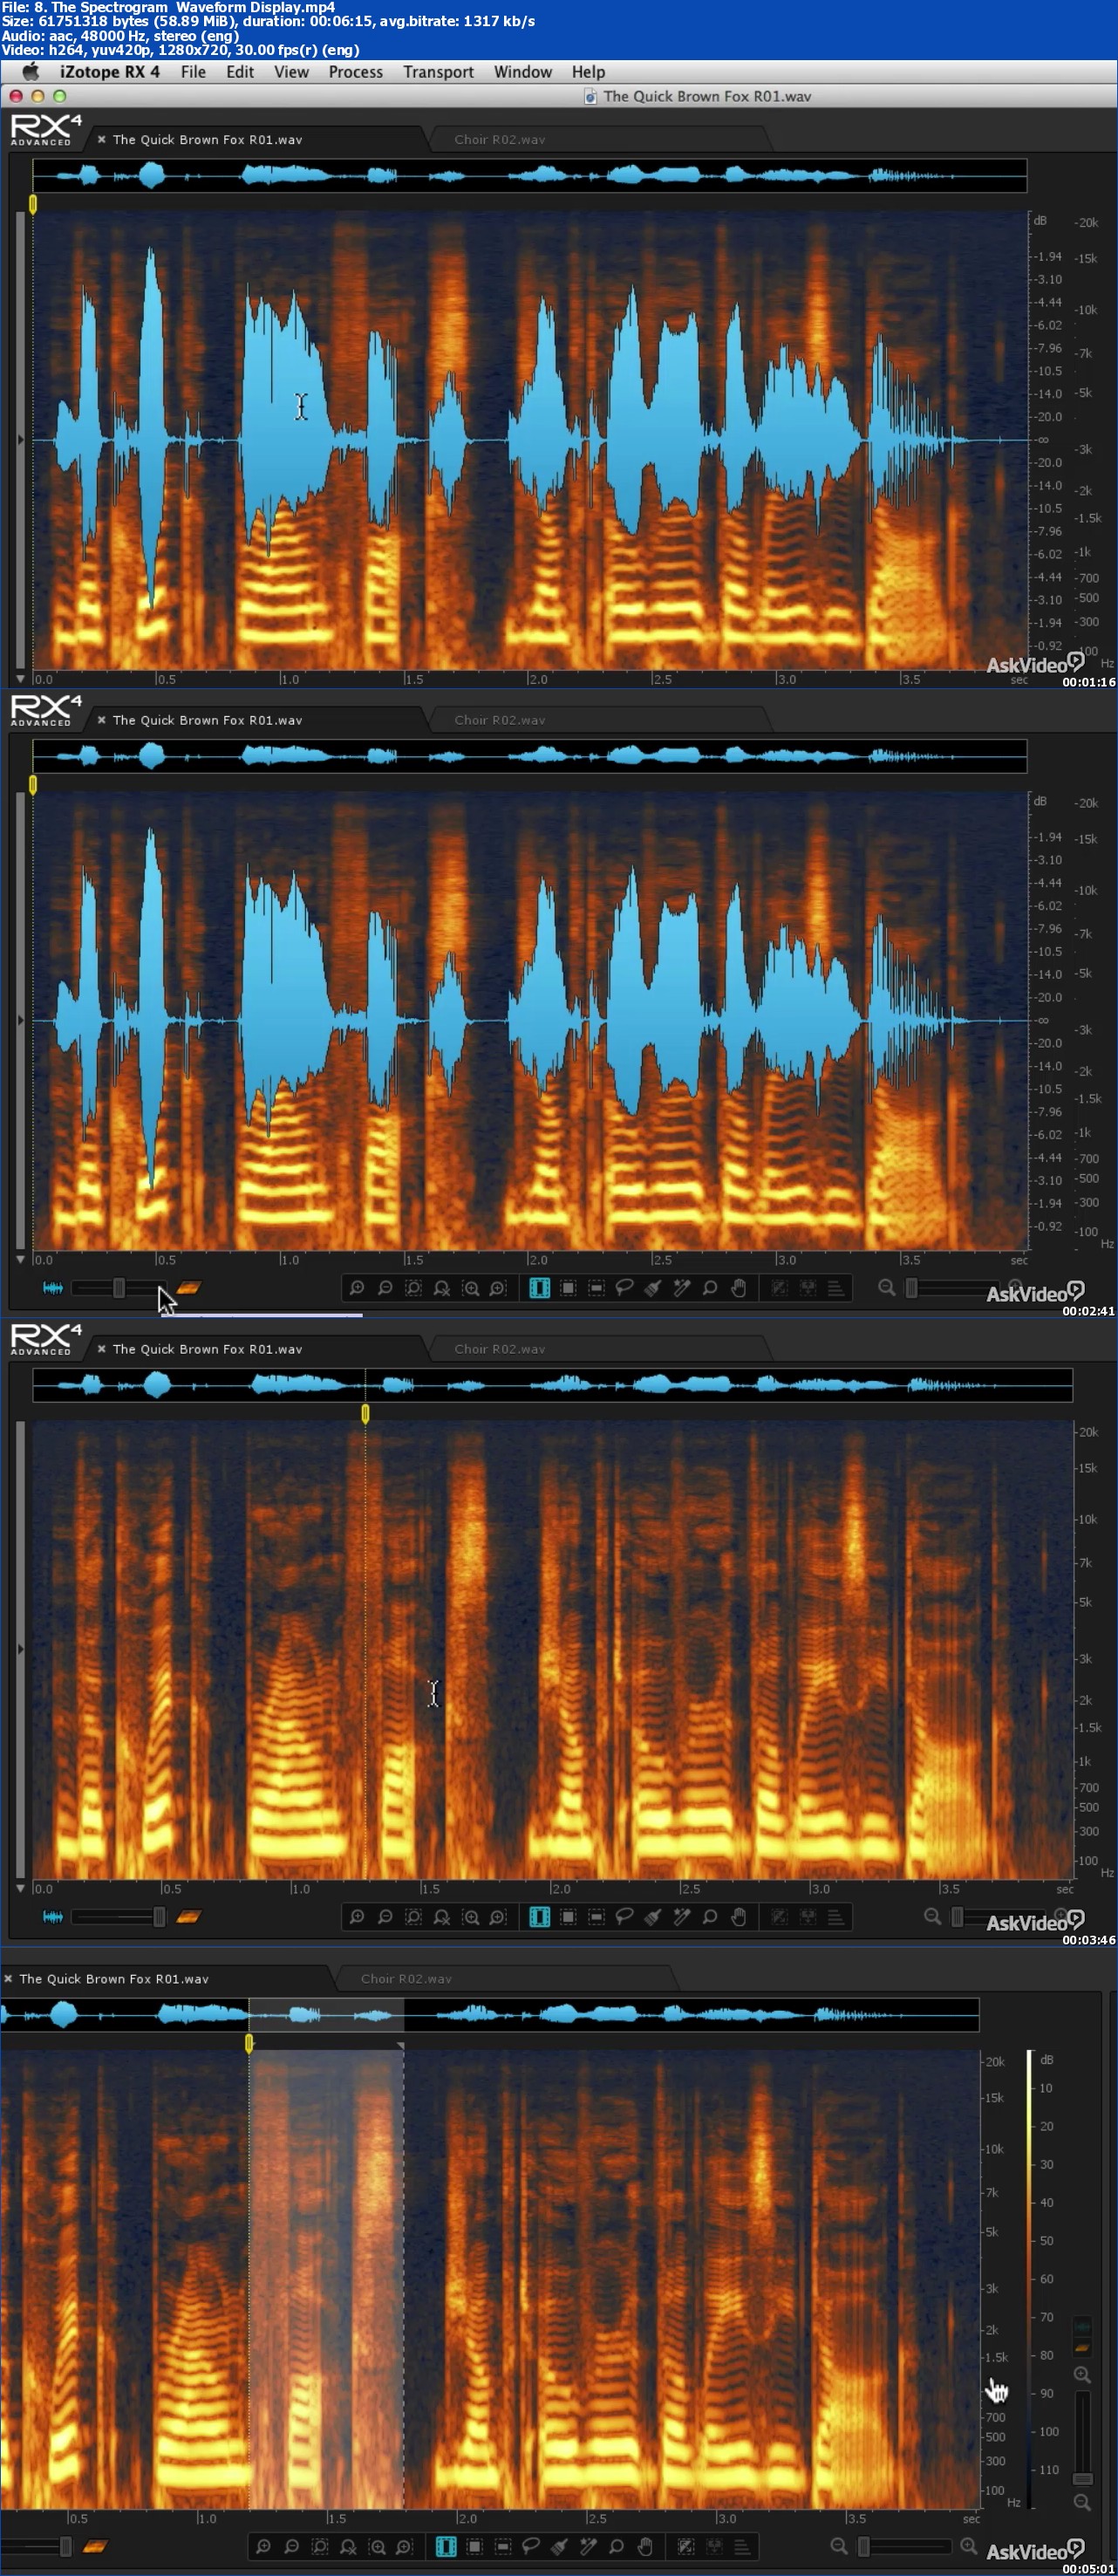The width and height of the screenshot is (1118, 2576).
Task: Open the Edit menu
Action: (239, 72)
